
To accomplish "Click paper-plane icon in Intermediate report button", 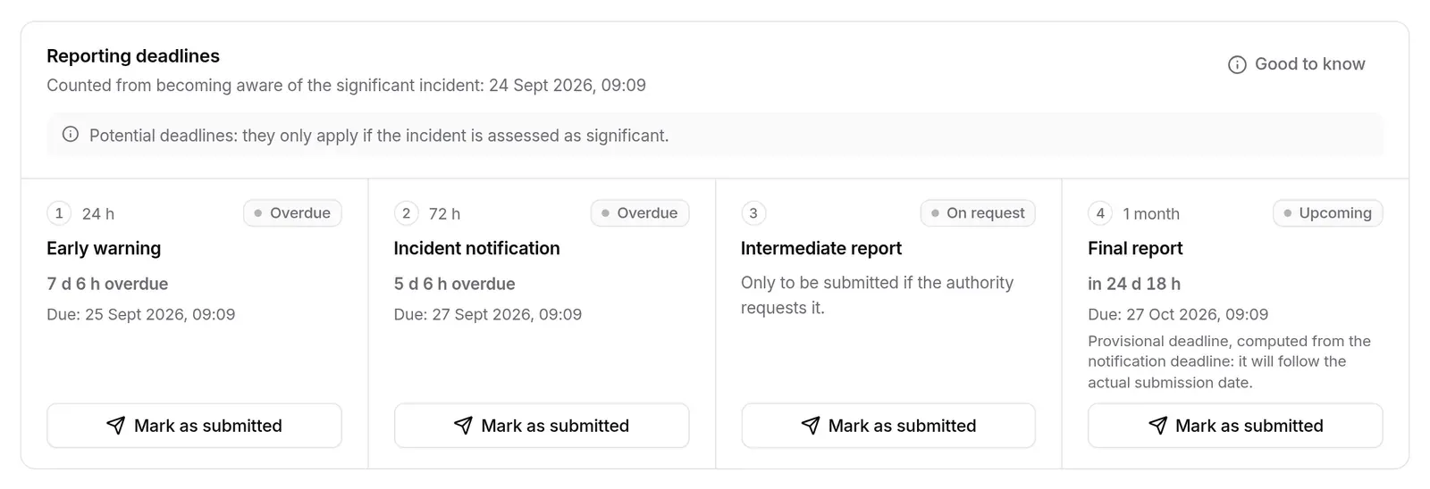I will click(811, 426).
